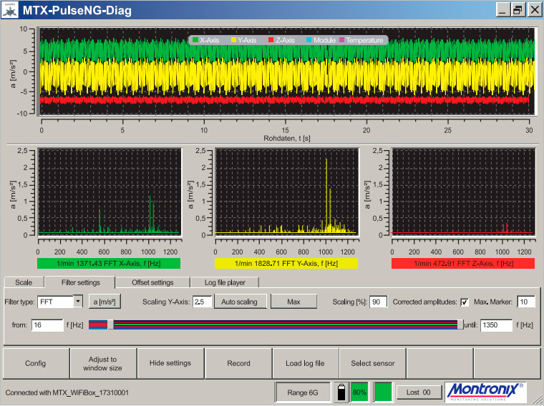Toggle X-Axis series in the chart legend

coord(209,40)
